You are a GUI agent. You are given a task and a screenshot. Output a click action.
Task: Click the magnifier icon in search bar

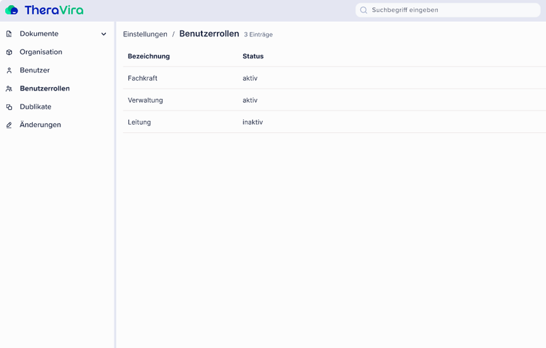[364, 10]
